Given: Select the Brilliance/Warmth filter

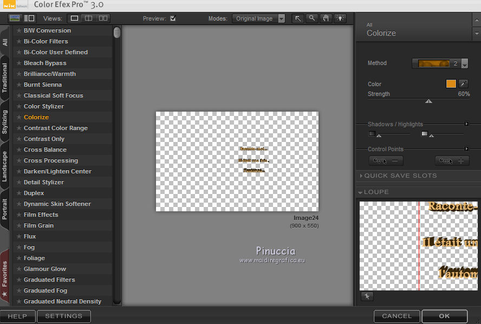Looking at the screenshot, I should coord(50,74).
